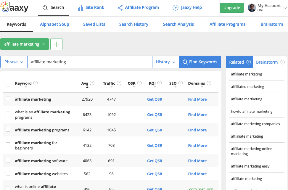Open the Avg column help icon
Viewport: 288px width, 190px height.
pyautogui.click(x=92, y=83)
